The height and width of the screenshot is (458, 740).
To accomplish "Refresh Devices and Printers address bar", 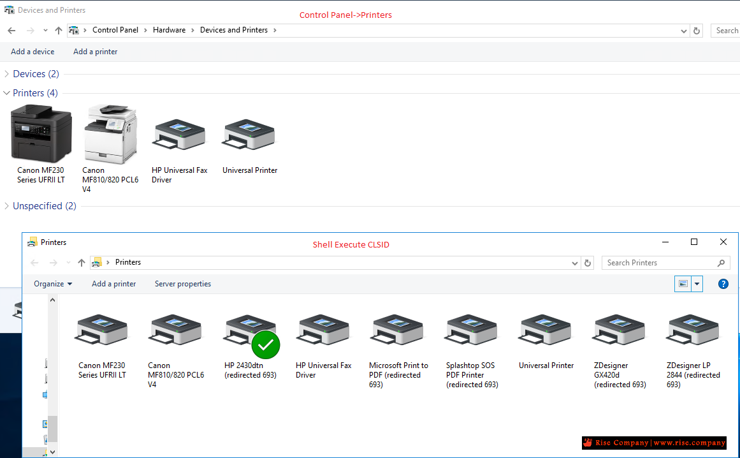I will 697,31.
